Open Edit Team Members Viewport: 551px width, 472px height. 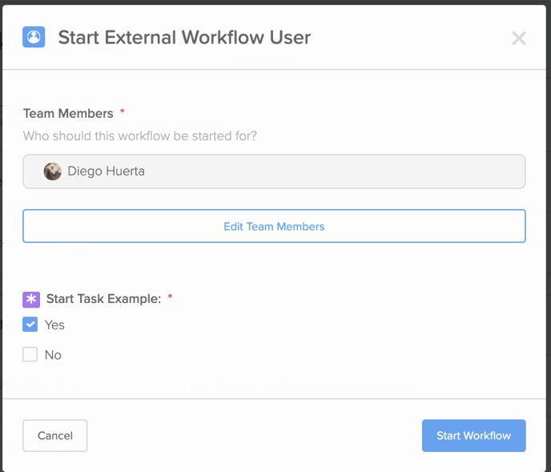(x=274, y=226)
